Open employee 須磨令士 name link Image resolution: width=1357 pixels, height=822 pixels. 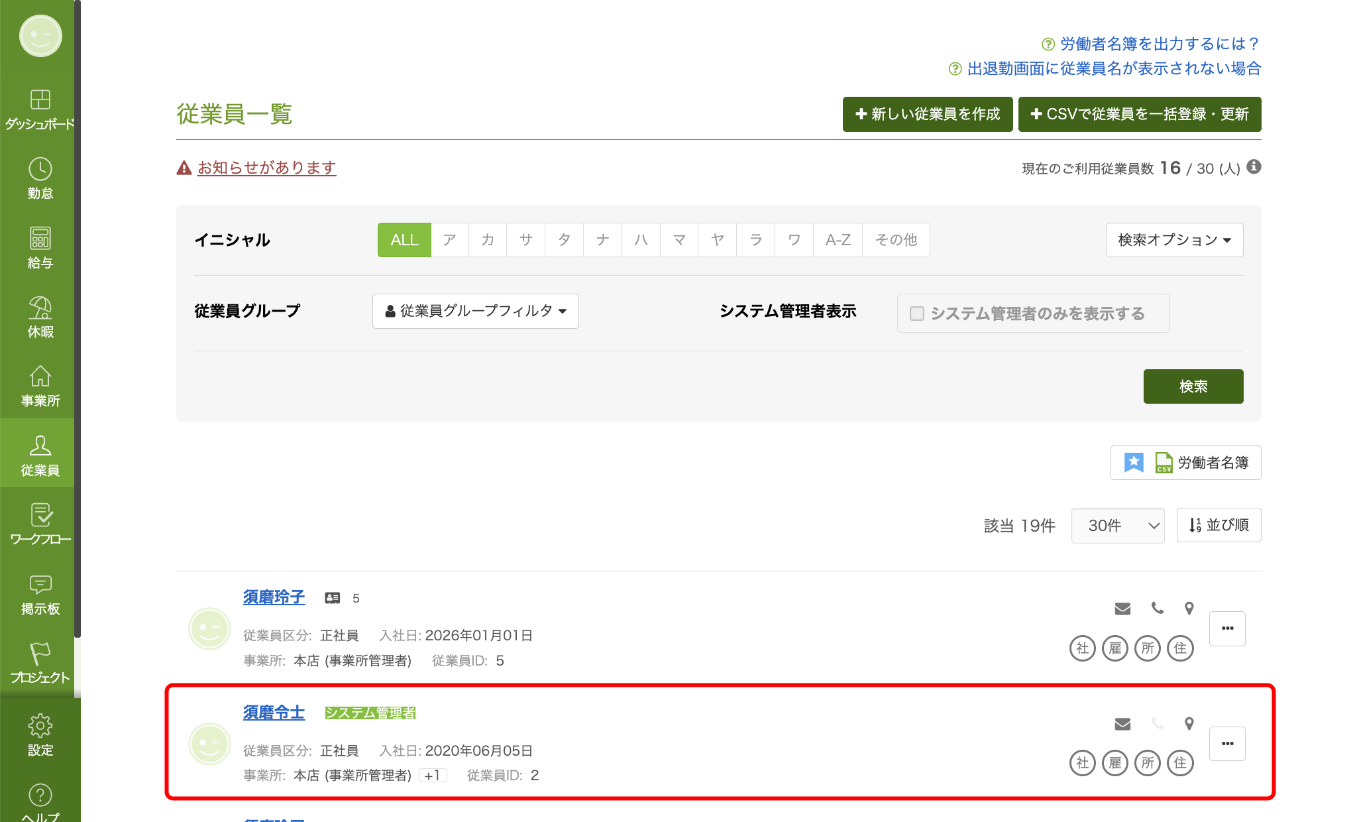click(274, 713)
